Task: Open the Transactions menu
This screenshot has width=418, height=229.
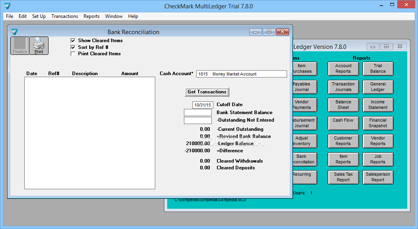Action: [x=65, y=16]
